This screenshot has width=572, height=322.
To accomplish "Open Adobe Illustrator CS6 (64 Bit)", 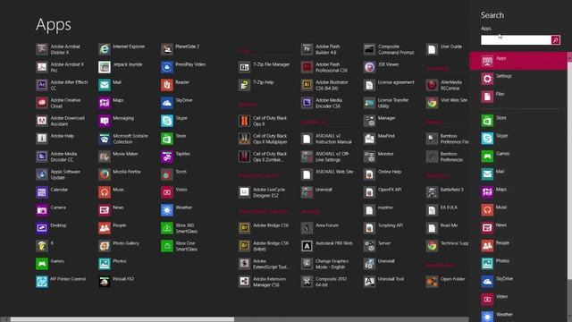I will coord(324,85).
